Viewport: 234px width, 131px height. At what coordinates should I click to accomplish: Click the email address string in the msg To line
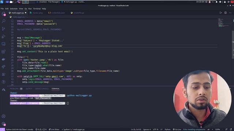48,46
